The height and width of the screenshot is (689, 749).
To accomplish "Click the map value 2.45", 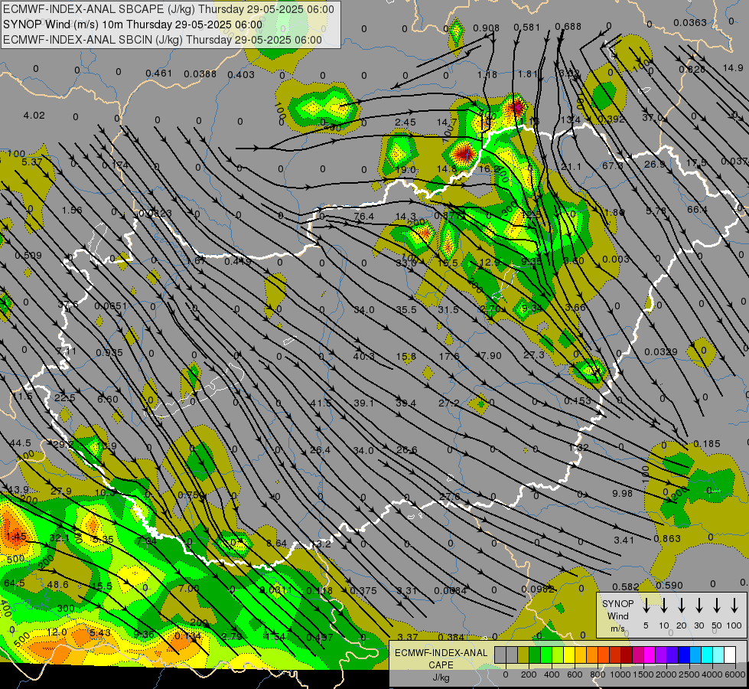I will point(405,122).
